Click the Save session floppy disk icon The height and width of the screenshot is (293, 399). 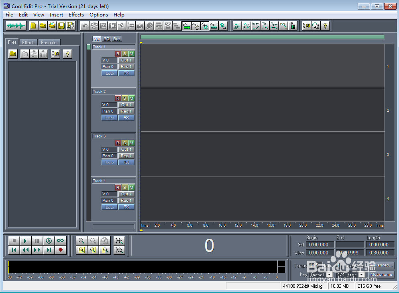coord(61,26)
